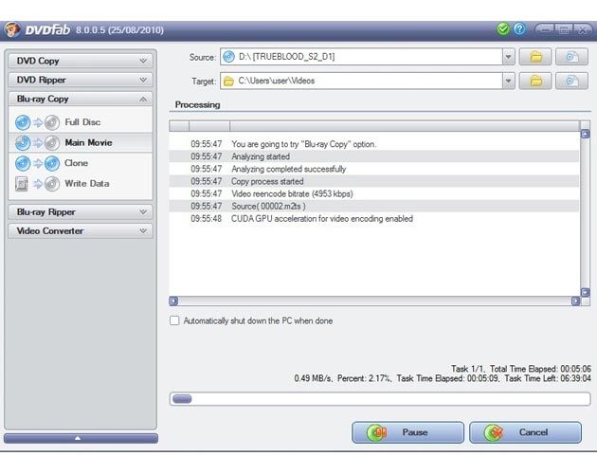This screenshot has width=597, height=474.
Task: Expand the Video Converter section
Action: [x=81, y=231]
